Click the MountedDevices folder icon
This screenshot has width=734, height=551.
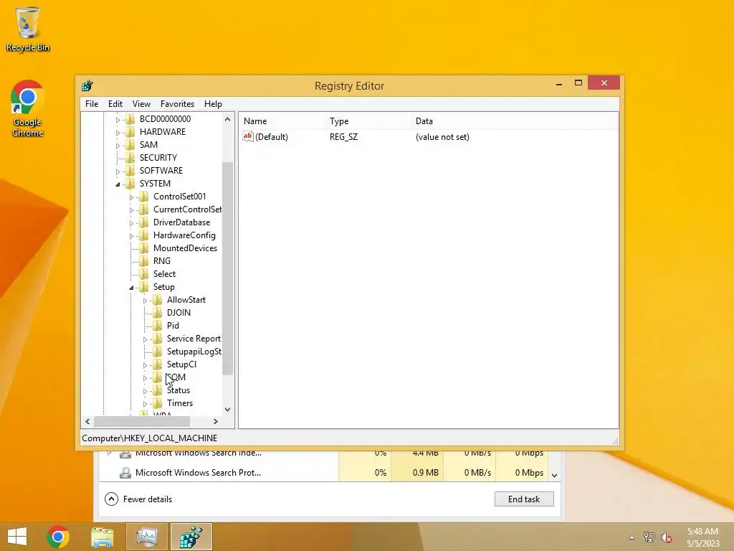pos(143,248)
